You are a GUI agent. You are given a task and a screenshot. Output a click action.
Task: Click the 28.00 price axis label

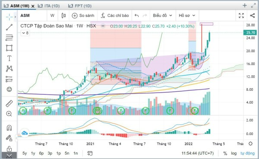click(x=250, y=25)
